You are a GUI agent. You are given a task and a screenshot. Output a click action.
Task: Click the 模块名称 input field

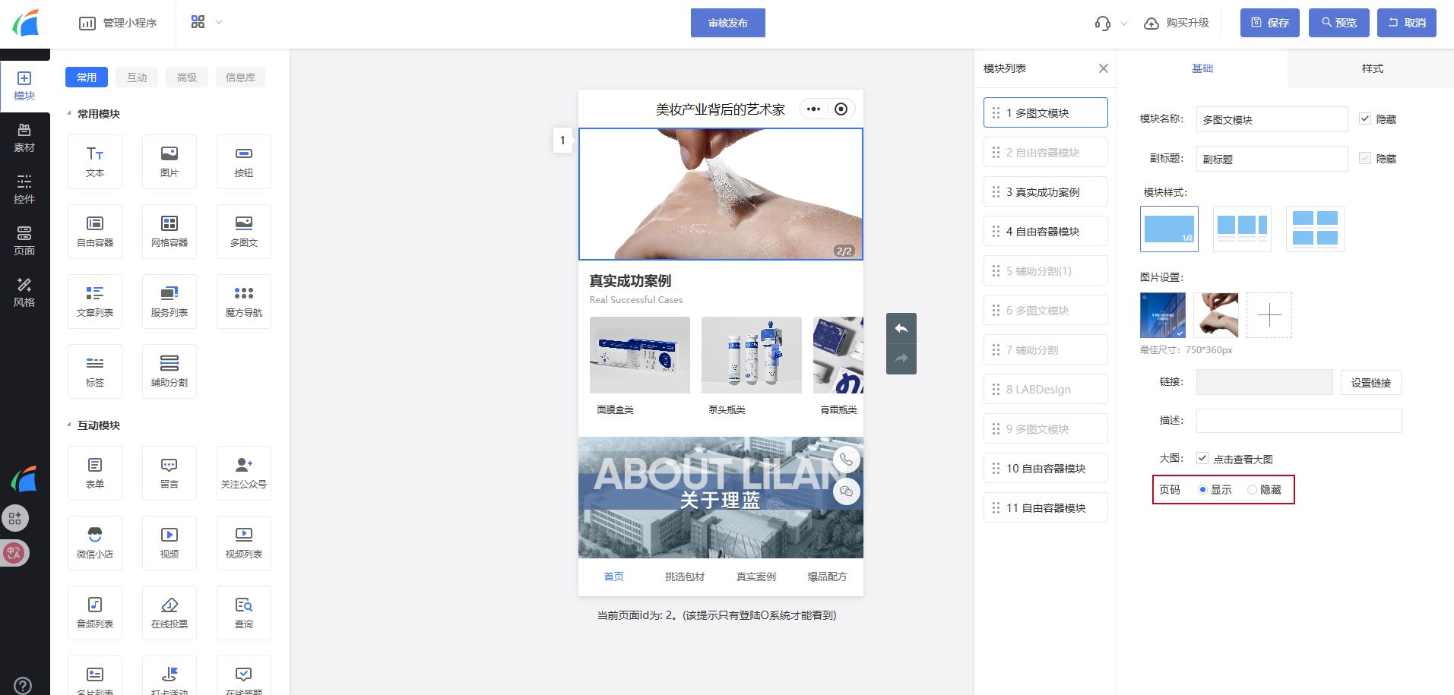pos(1272,119)
